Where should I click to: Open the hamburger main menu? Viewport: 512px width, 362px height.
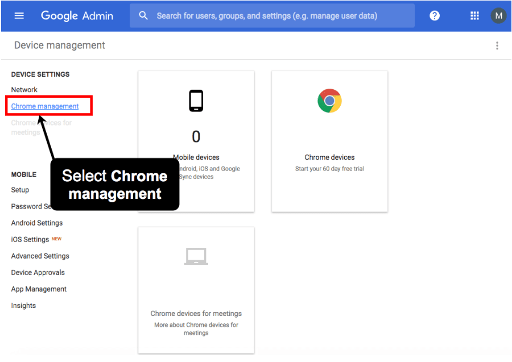pos(19,16)
